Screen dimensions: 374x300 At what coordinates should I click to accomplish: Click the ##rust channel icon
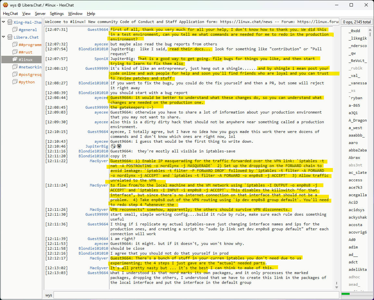15,52
